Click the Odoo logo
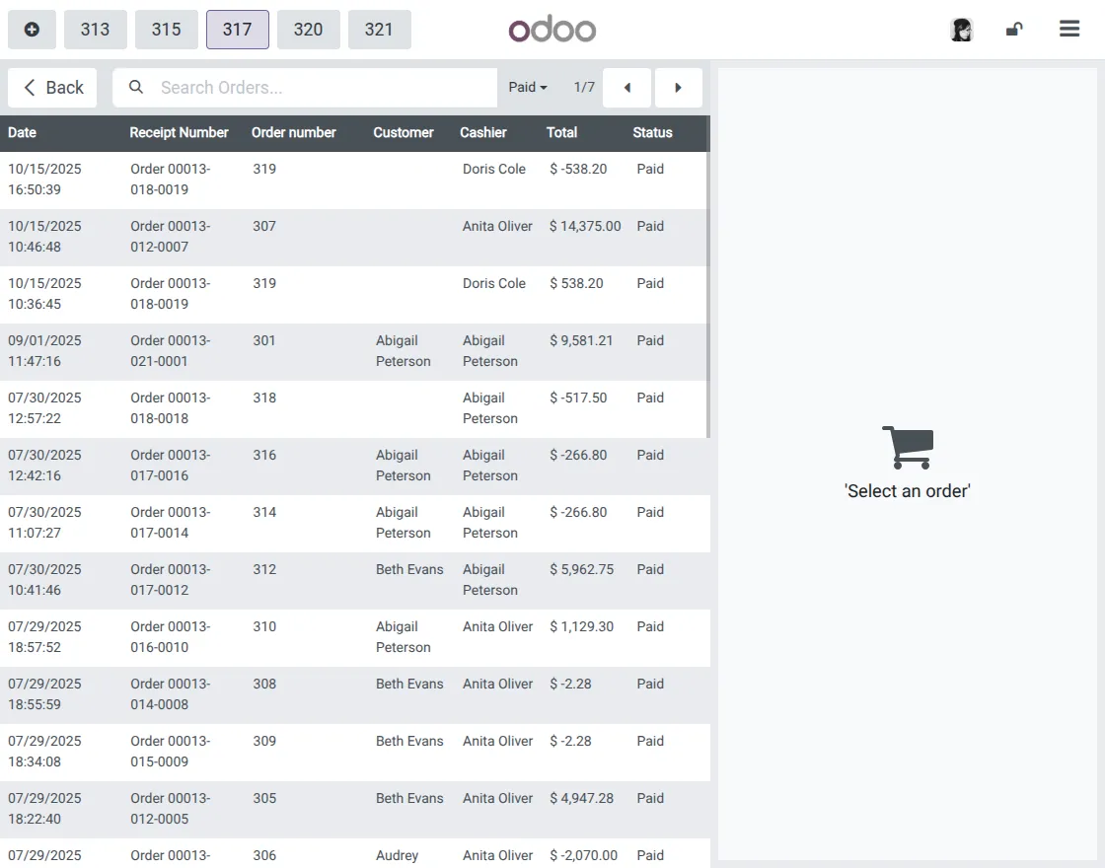The width and height of the screenshot is (1105, 868). click(x=552, y=30)
